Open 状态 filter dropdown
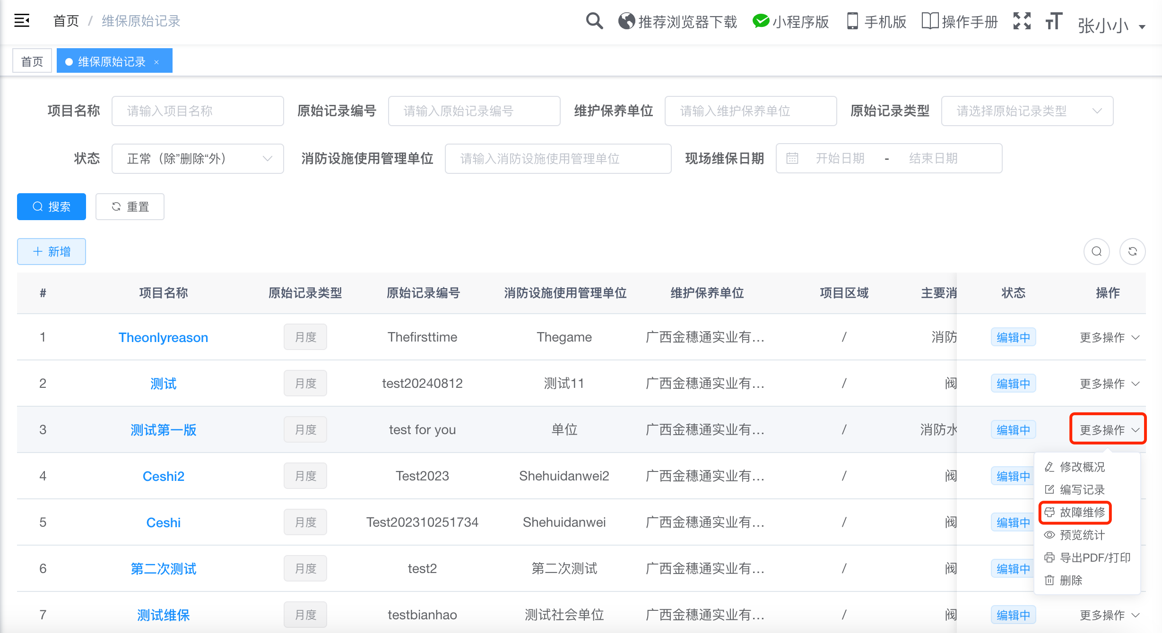The image size is (1162, 633). 198,159
